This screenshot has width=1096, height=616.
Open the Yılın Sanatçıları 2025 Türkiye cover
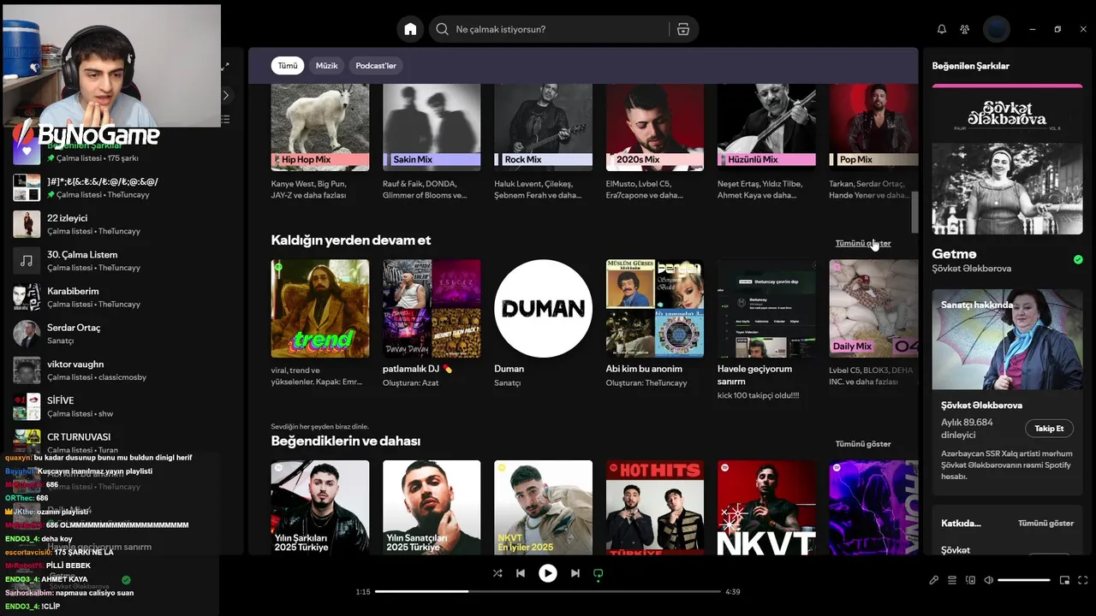432,507
